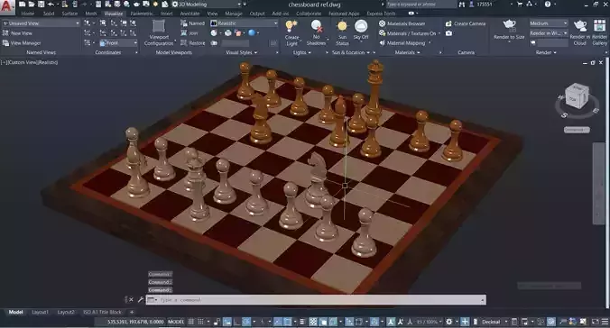Click the Material Mapping tool
This screenshot has height=328, width=610.
click(x=402, y=42)
